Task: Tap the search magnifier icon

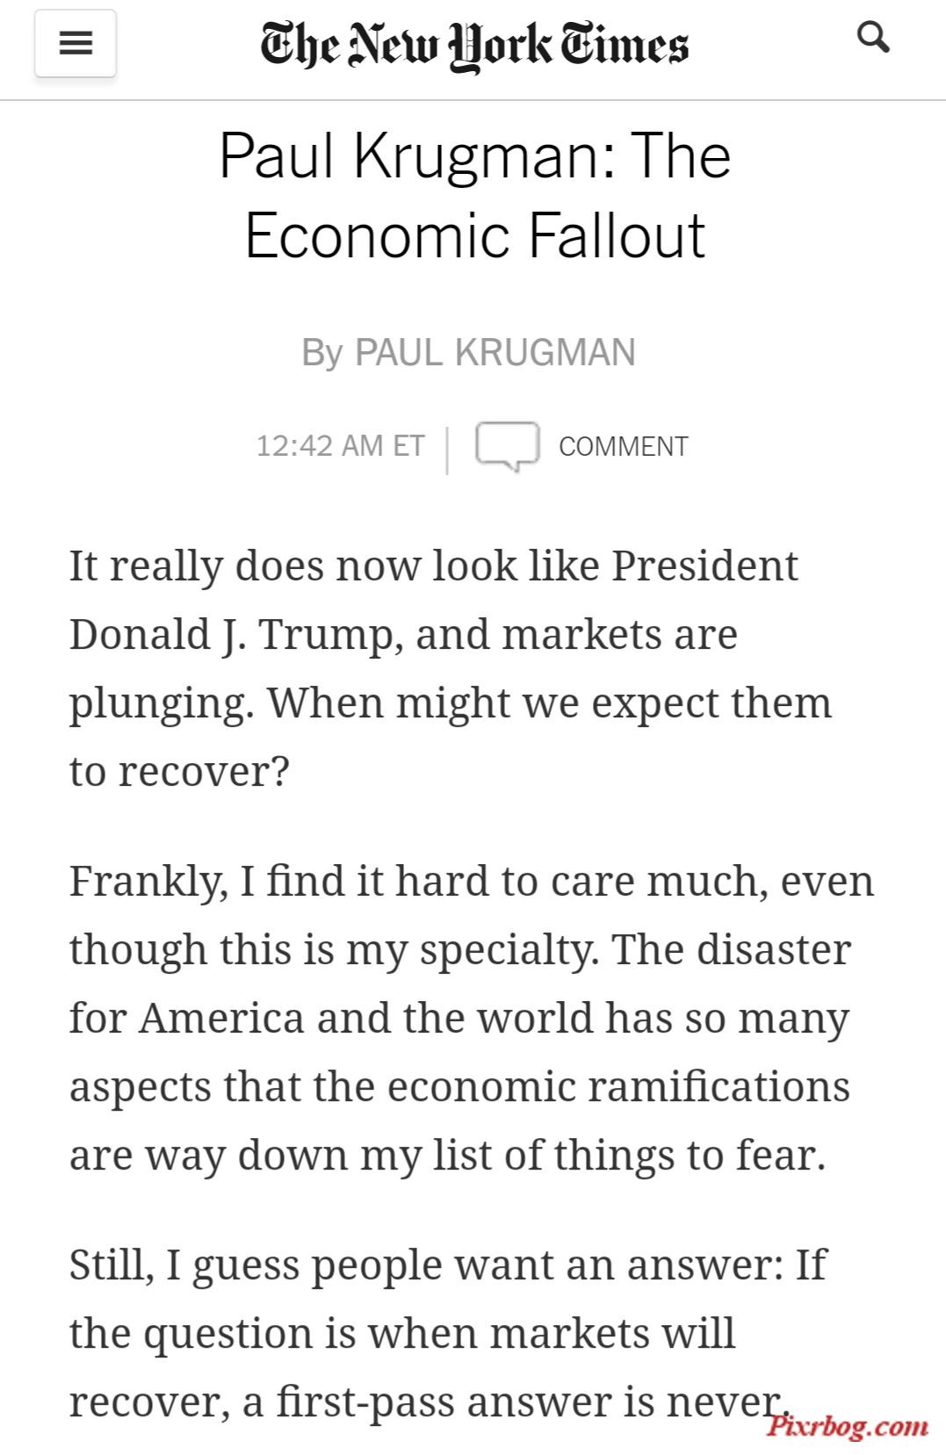Action: (x=872, y=38)
